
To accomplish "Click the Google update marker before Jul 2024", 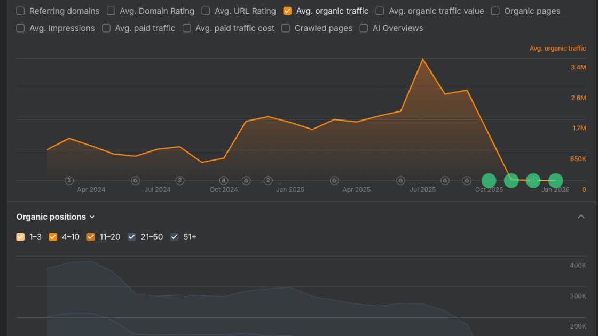I will (x=136, y=181).
